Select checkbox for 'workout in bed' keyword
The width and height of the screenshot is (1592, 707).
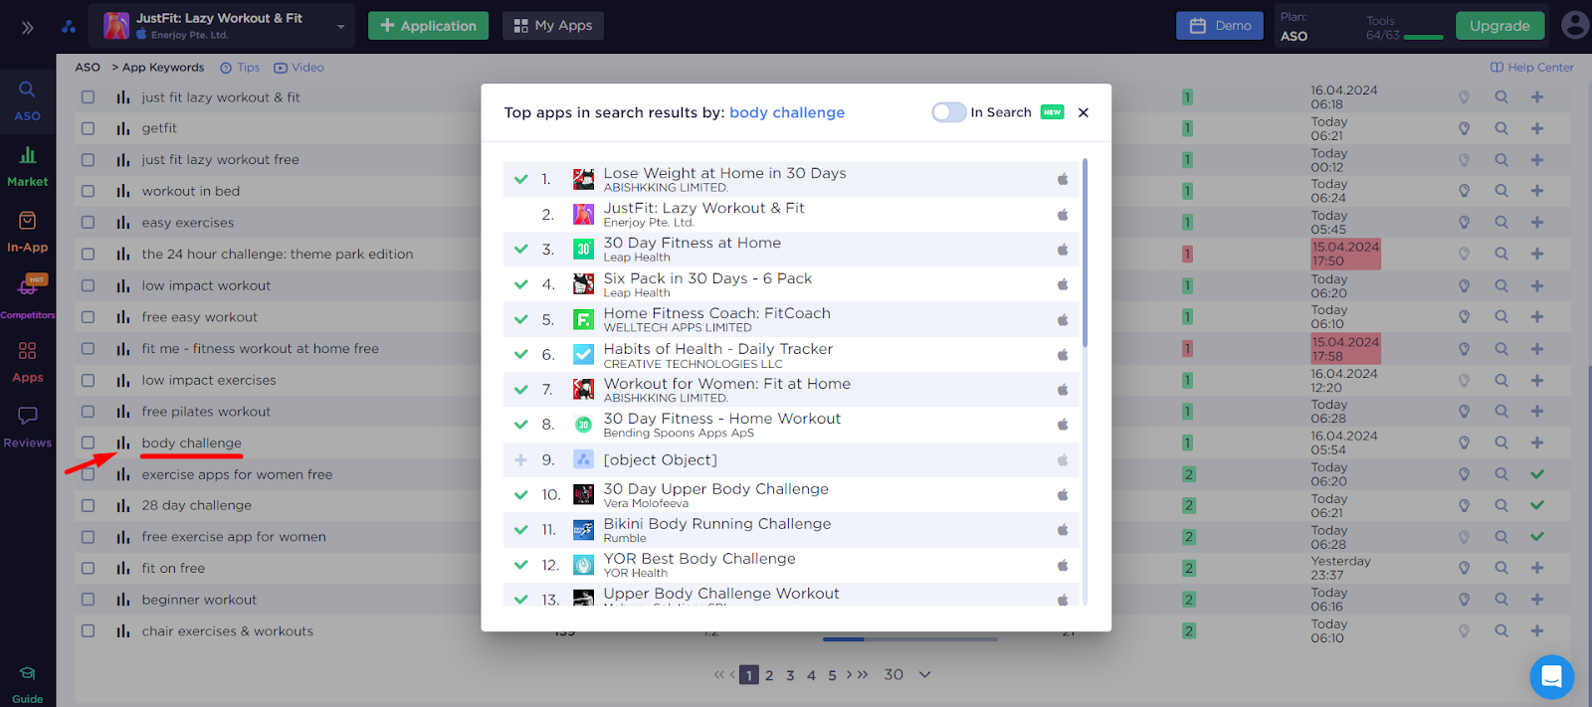(89, 191)
